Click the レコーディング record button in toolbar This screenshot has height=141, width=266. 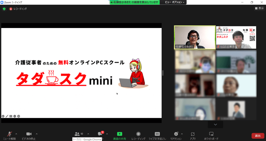point(138,136)
